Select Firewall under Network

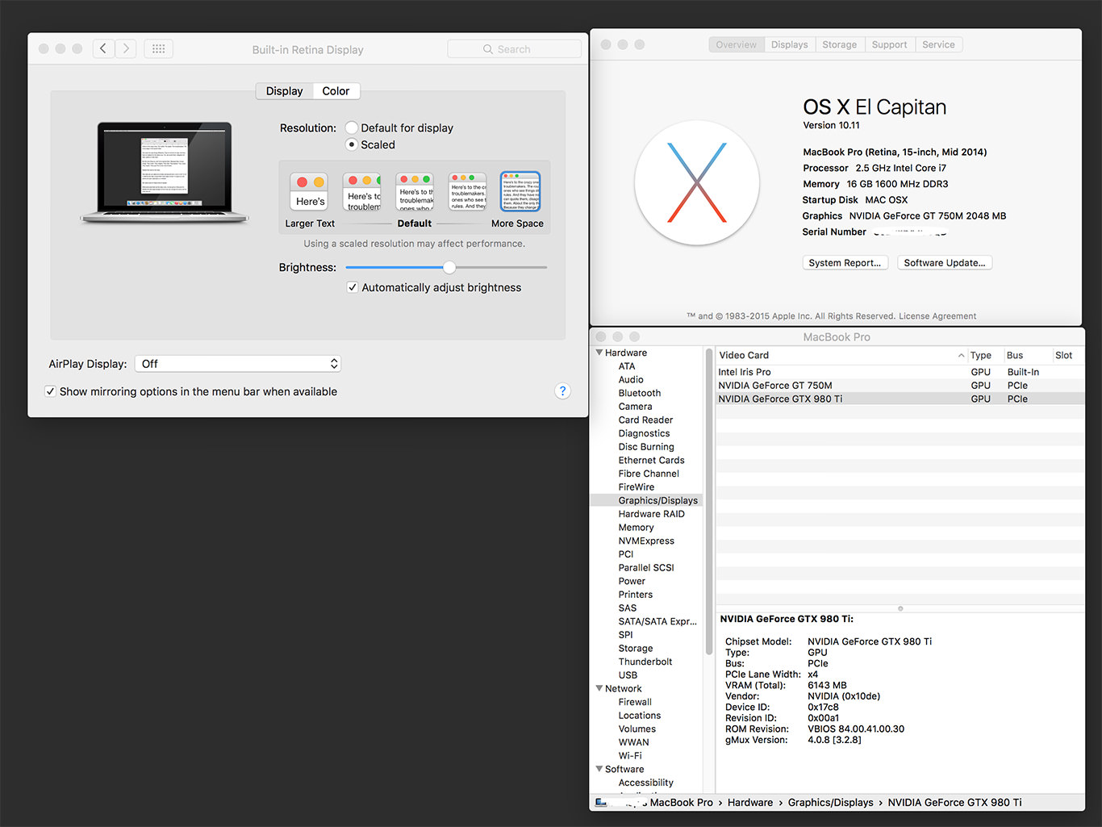pos(635,702)
